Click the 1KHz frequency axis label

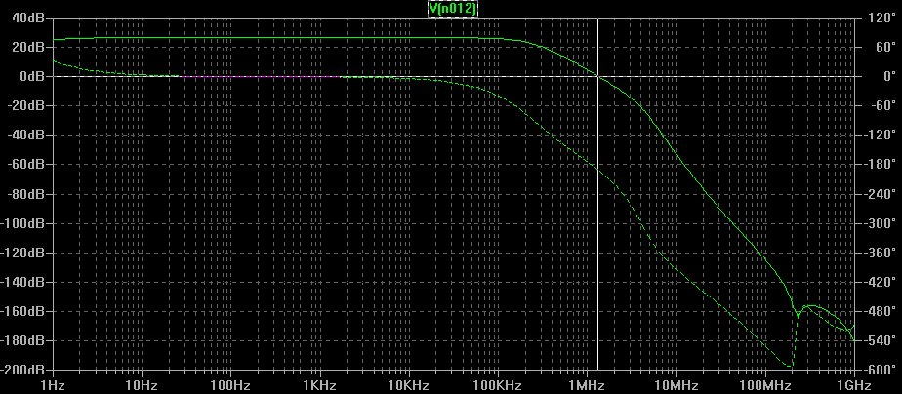point(320,384)
